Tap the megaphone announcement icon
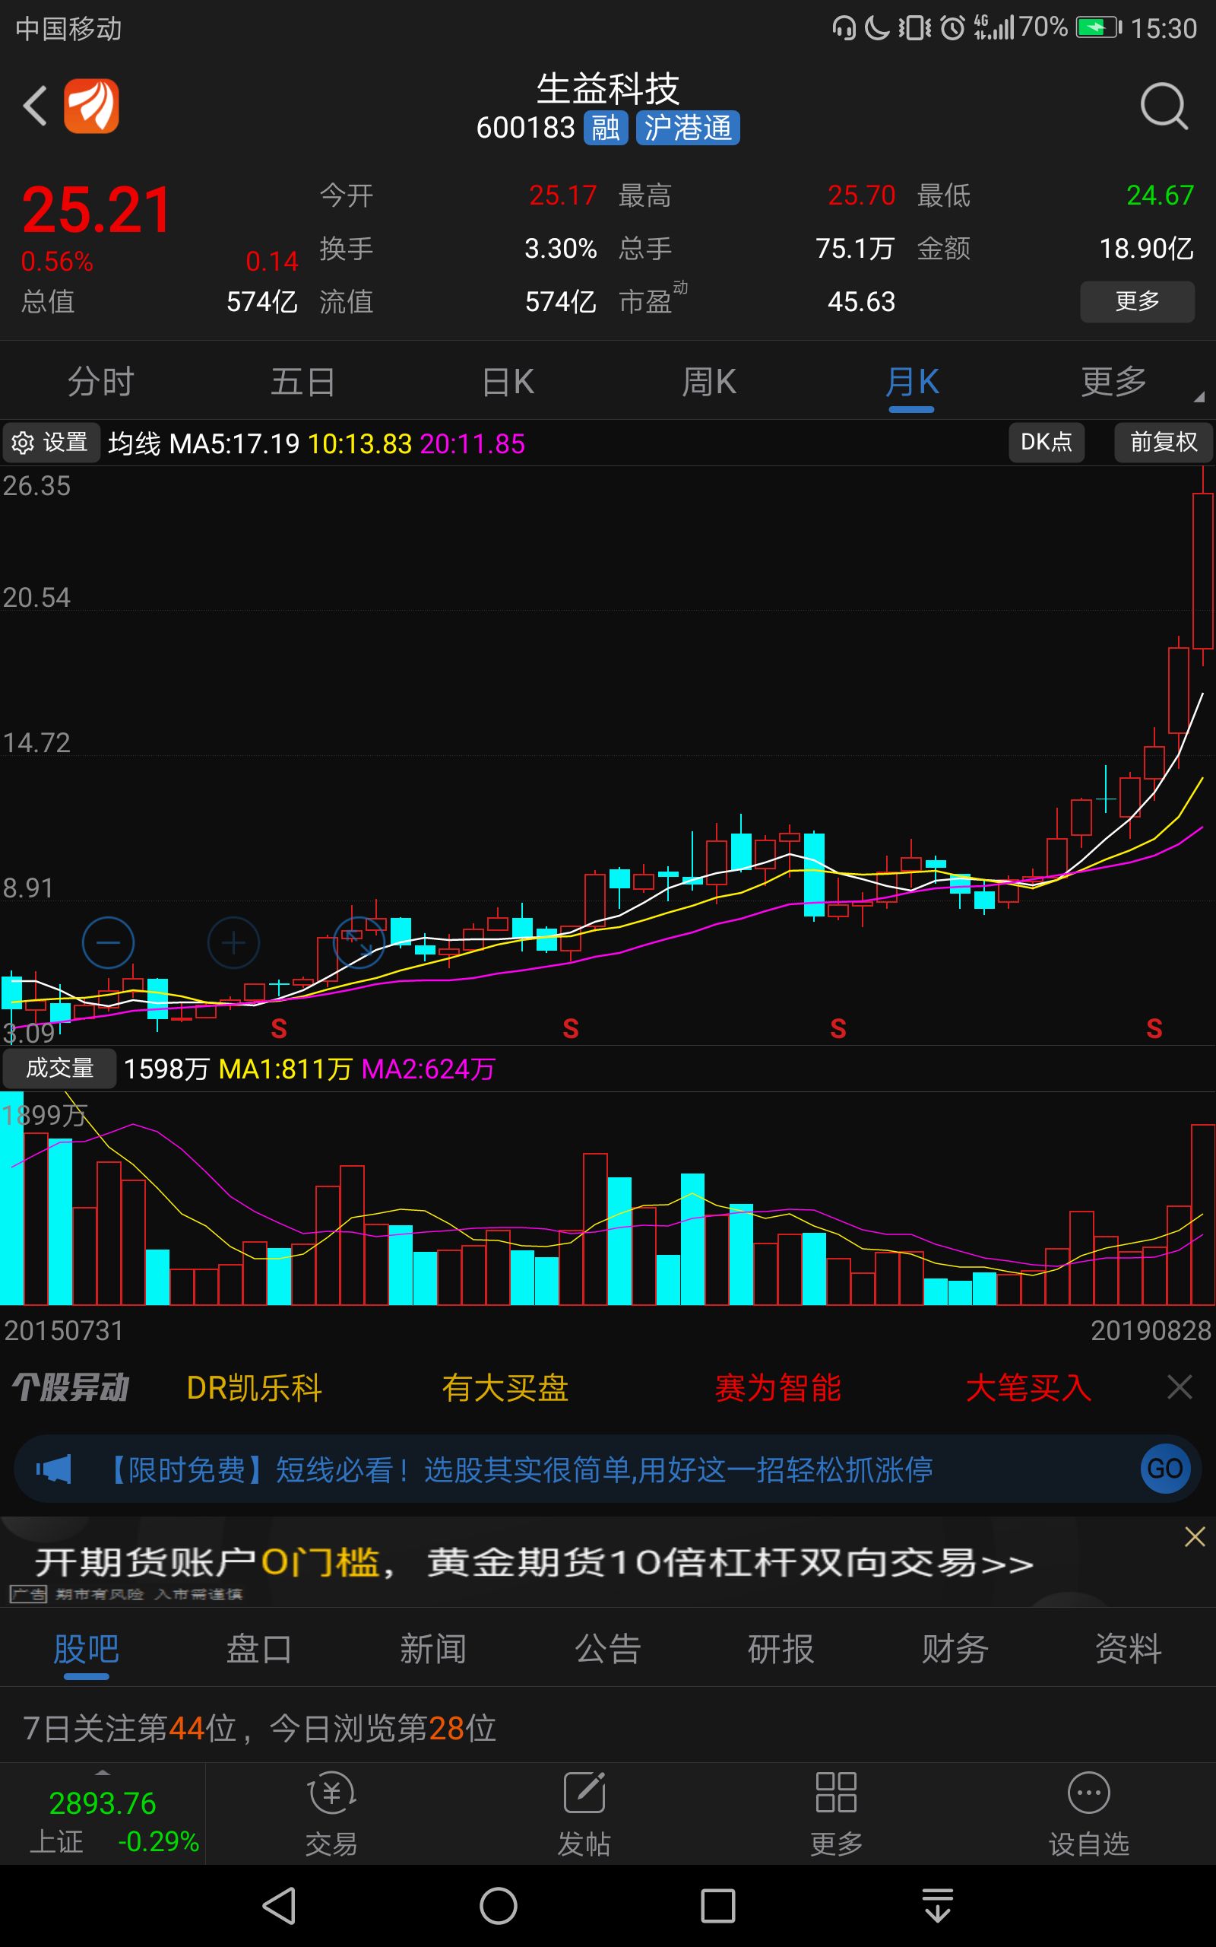 [x=54, y=1469]
